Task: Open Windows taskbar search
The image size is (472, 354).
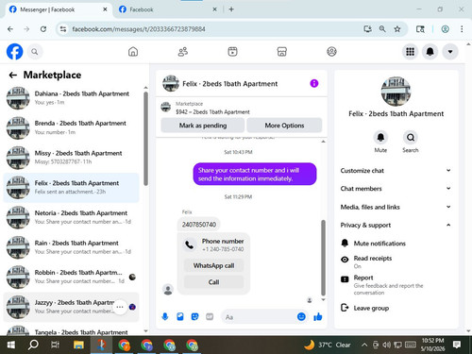Action: [x=33, y=345]
